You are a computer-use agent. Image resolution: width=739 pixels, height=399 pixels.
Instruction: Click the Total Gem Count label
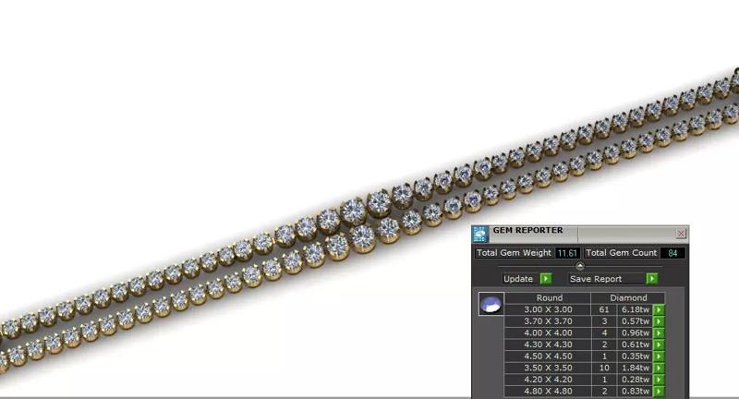tap(621, 253)
